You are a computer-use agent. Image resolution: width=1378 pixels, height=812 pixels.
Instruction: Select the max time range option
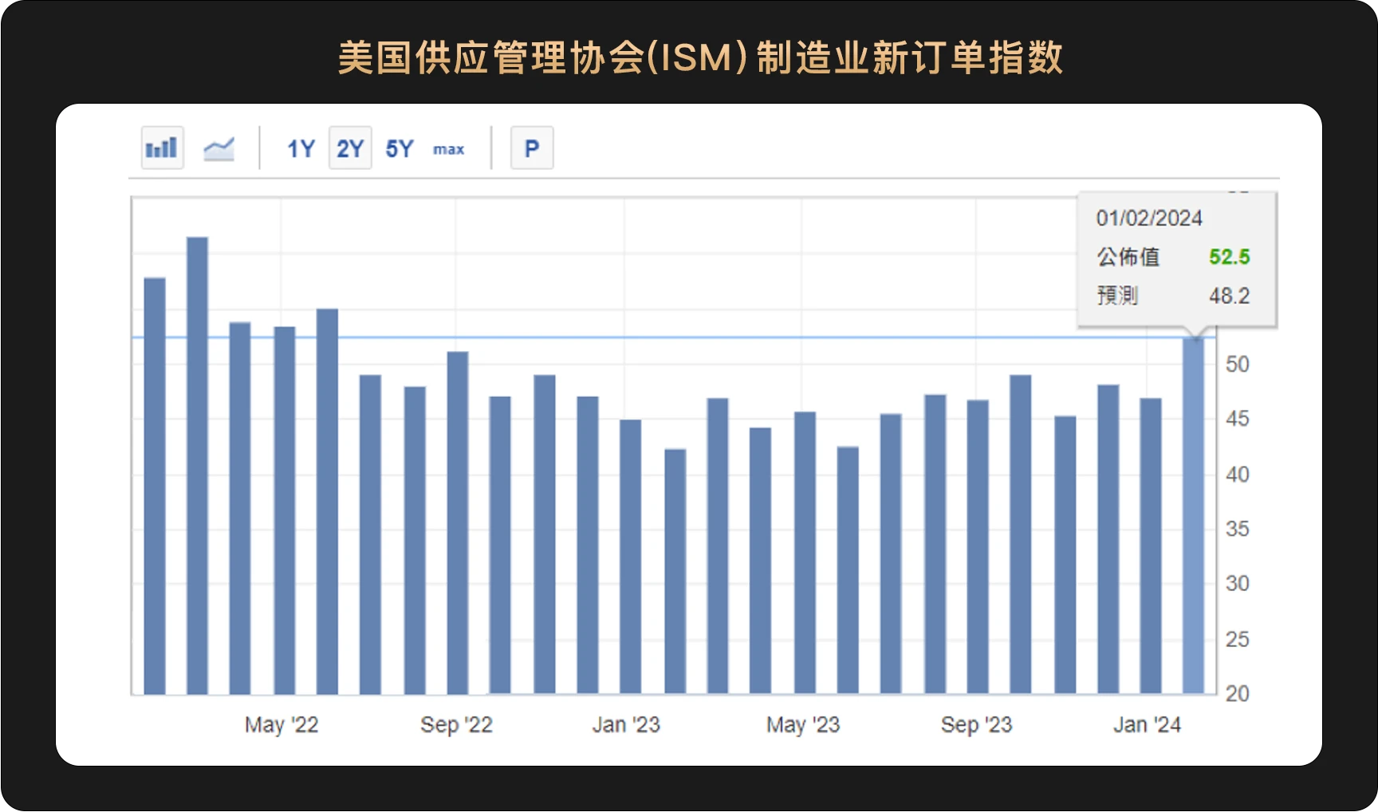tap(447, 149)
